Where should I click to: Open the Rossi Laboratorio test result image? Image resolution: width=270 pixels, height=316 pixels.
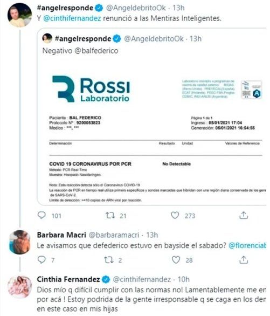click(153, 133)
